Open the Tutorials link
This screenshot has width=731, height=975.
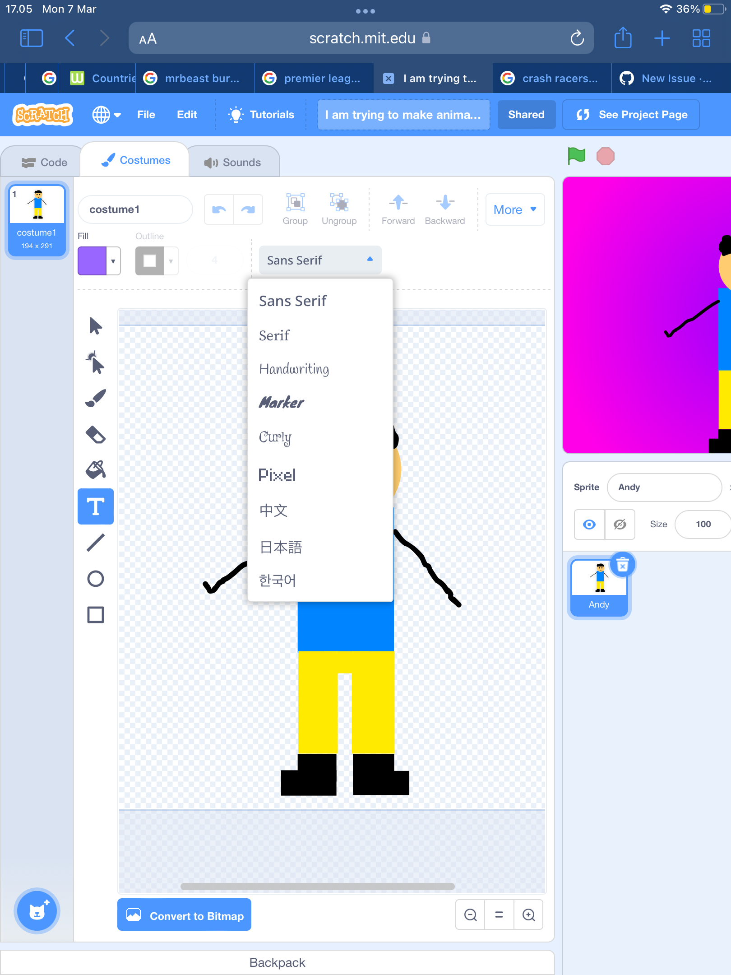[x=261, y=115]
